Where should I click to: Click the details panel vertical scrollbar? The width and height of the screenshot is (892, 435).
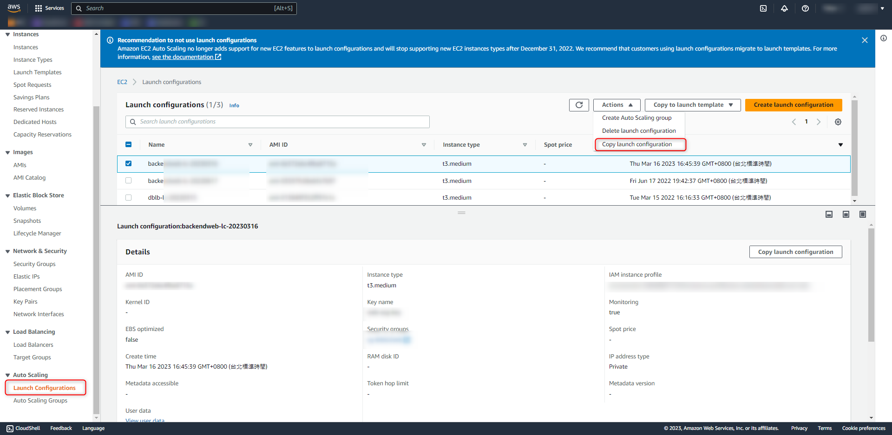(871, 285)
